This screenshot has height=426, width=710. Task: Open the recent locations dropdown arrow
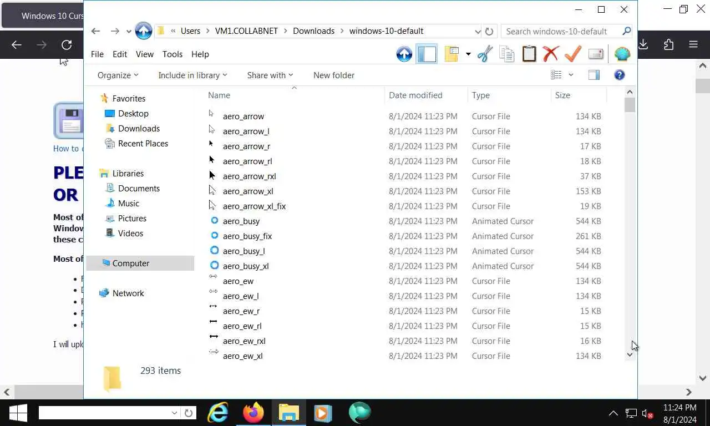tap(129, 32)
